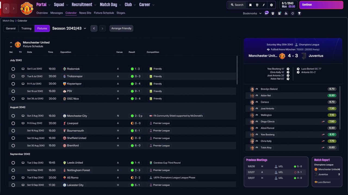
Task: Switch to the Training calendar tab
Action: pyautogui.click(x=26, y=28)
